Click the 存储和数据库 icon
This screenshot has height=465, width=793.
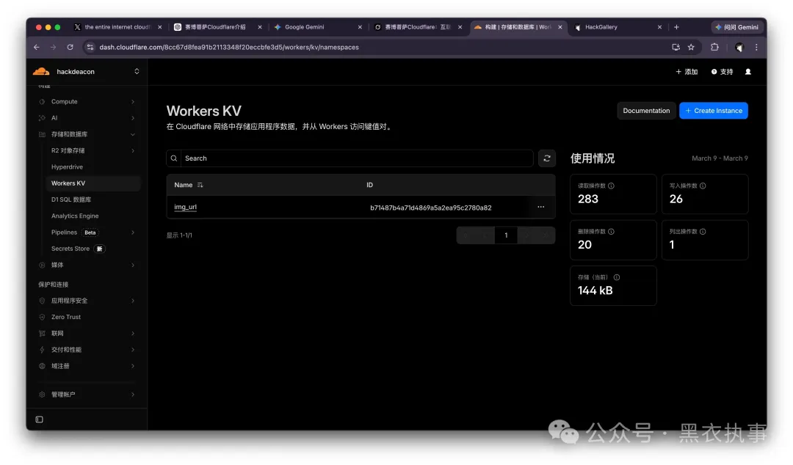click(42, 134)
